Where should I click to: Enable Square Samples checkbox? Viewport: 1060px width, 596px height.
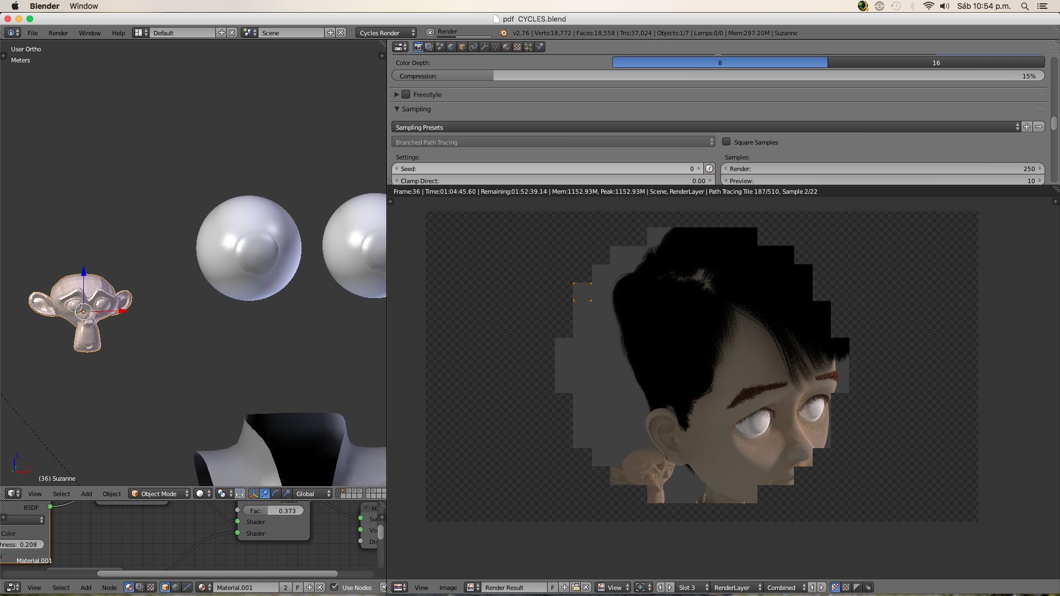click(727, 142)
